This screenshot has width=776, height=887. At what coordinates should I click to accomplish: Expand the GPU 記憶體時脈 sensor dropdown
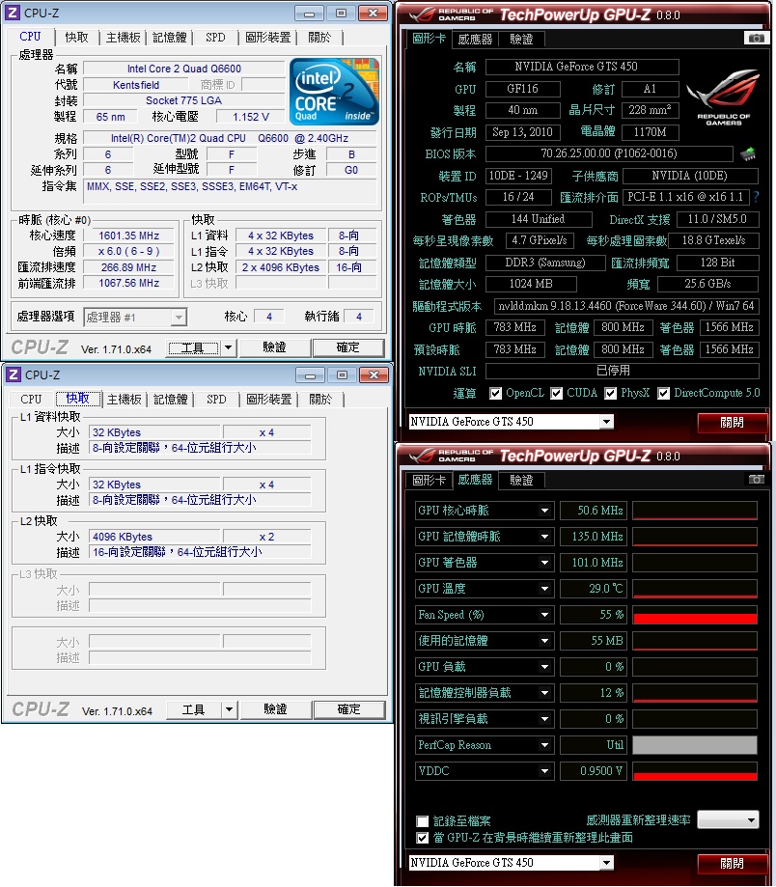pyautogui.click(x=544, y=537)
